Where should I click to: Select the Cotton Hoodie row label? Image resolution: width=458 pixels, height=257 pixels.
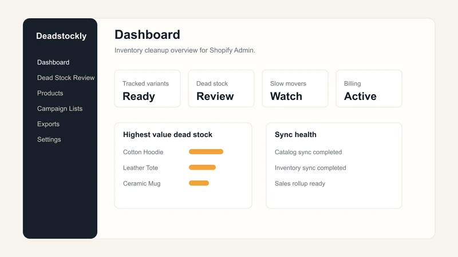pos(143,152)
